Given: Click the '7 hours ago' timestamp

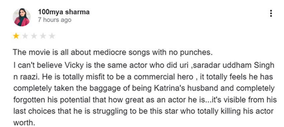Looking at the screenshot, I should point(55,20).
